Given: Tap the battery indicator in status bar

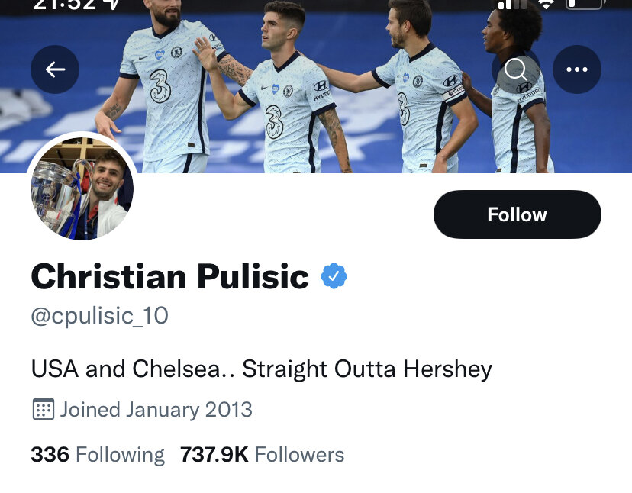Looking at the screenshot, I should tap(585, 4).
